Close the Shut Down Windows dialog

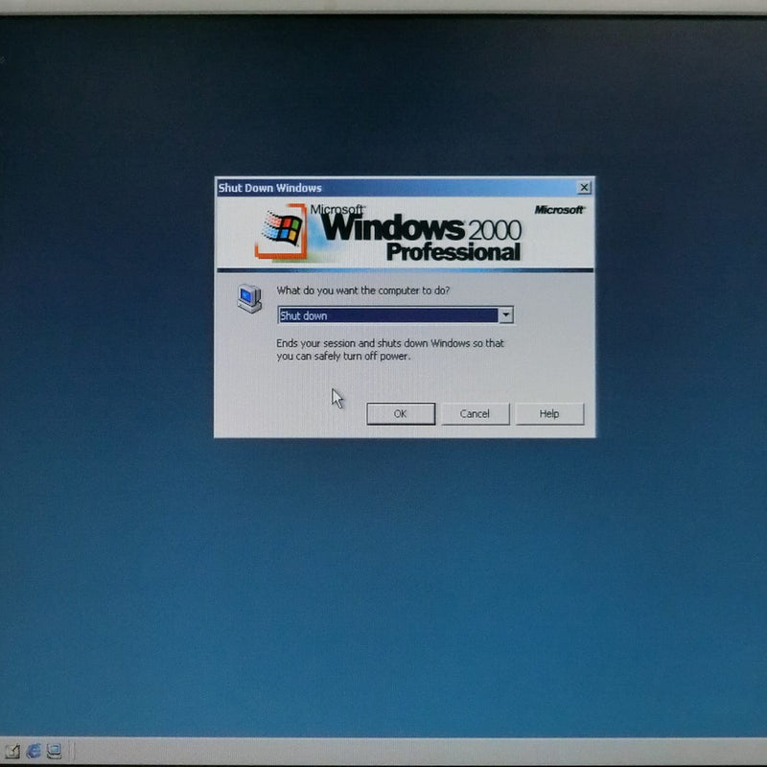[x=584, y=188]
